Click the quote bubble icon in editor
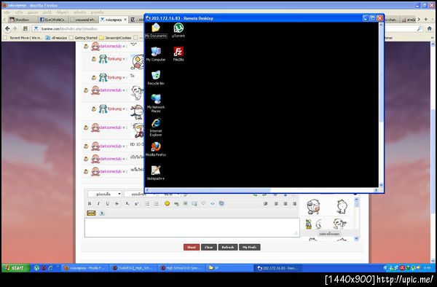Image resolution: width=437 pixels, height=287 pixels. 203,203
